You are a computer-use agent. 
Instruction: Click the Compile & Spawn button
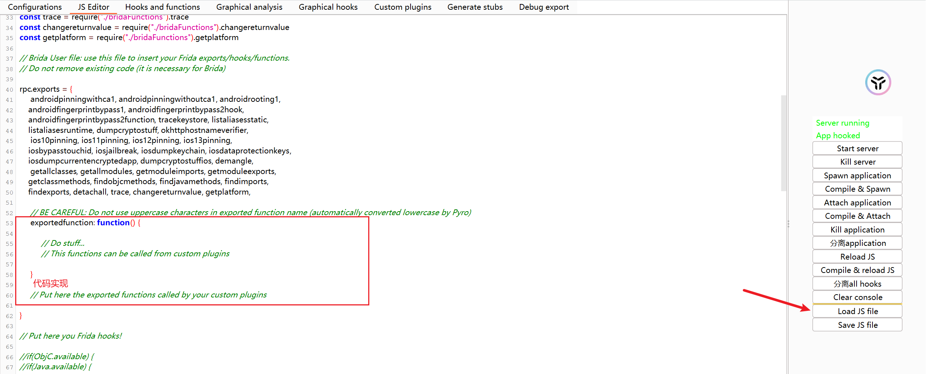[857, 189]
